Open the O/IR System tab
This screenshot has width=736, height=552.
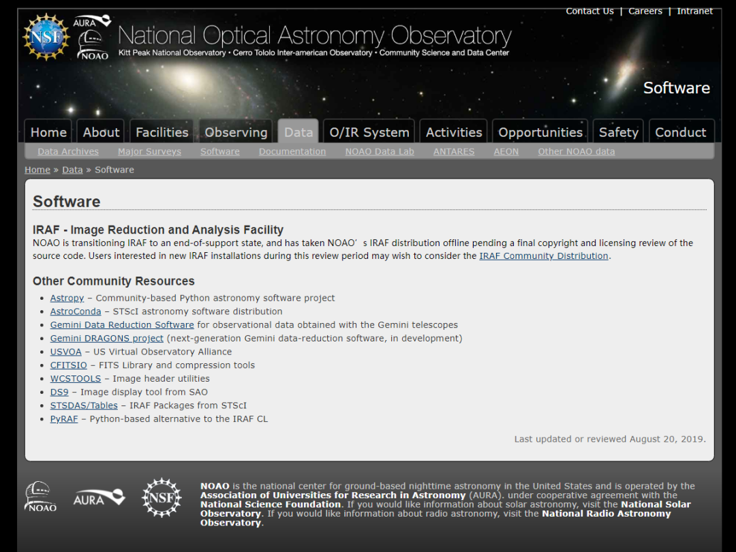369,132
